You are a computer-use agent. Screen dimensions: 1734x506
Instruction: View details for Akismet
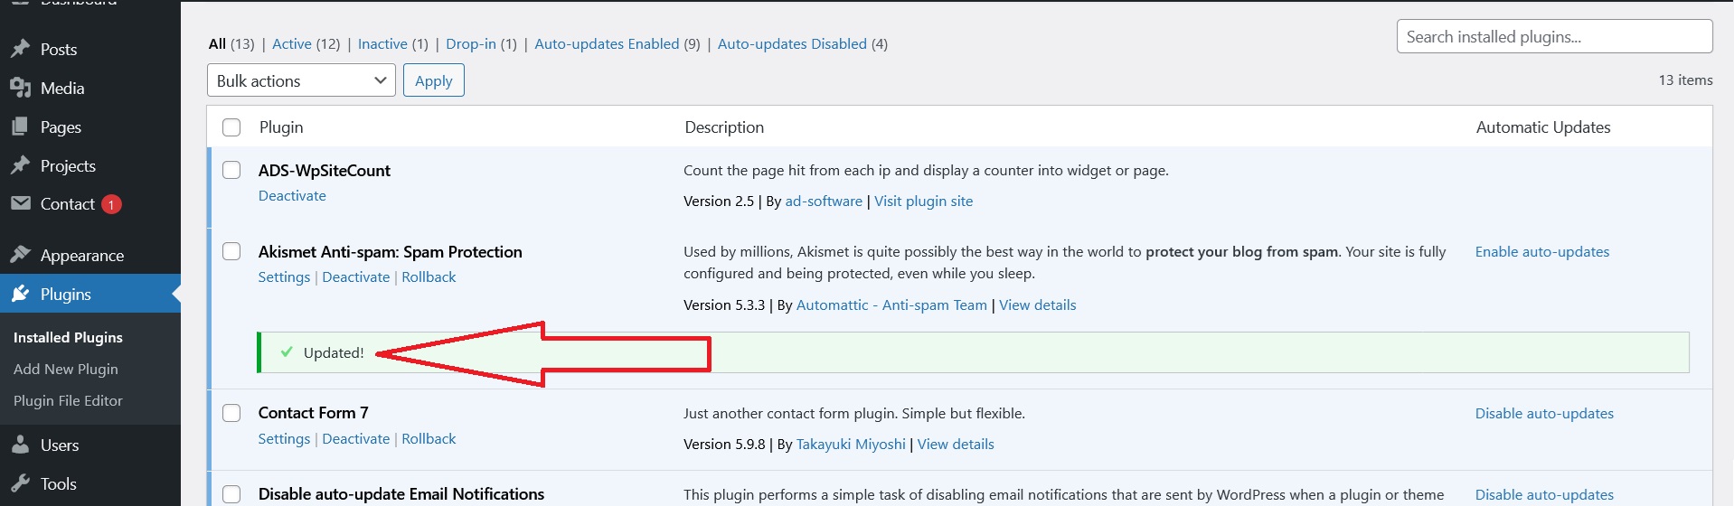coord(1037,305)
